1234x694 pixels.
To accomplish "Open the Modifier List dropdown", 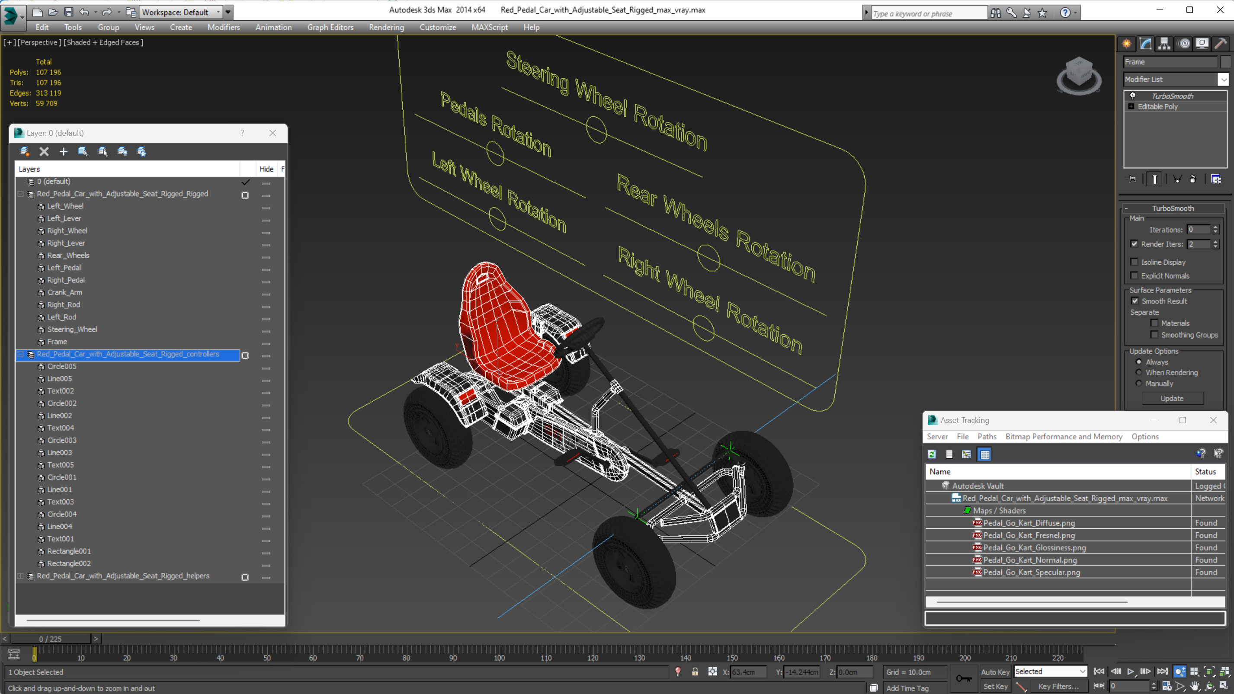I will pyautogui.click(x=1224, y=80).
